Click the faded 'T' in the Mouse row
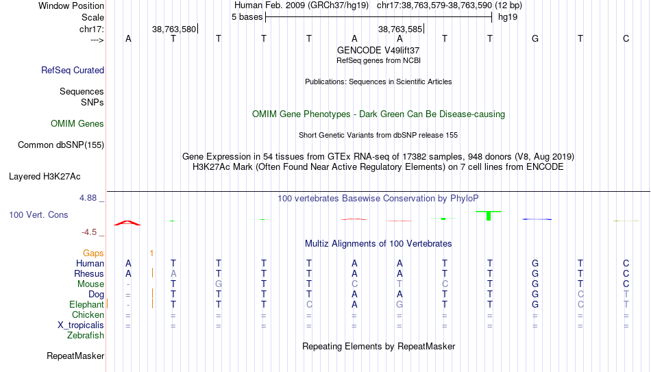 (400, 284)
